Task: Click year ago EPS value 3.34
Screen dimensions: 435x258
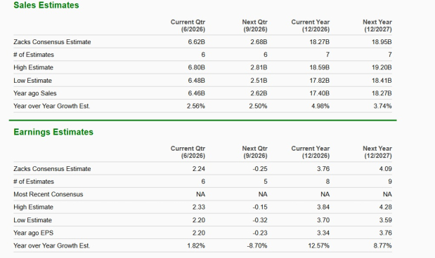Action: (323, 233)
